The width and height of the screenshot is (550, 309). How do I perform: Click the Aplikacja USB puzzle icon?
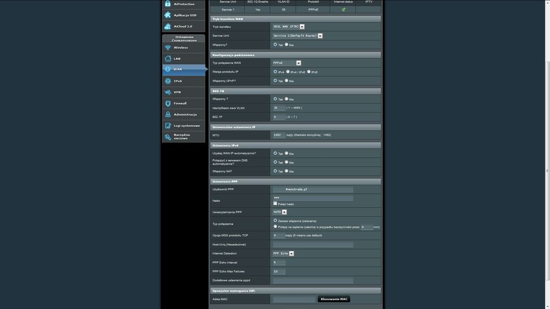point(168,15)
